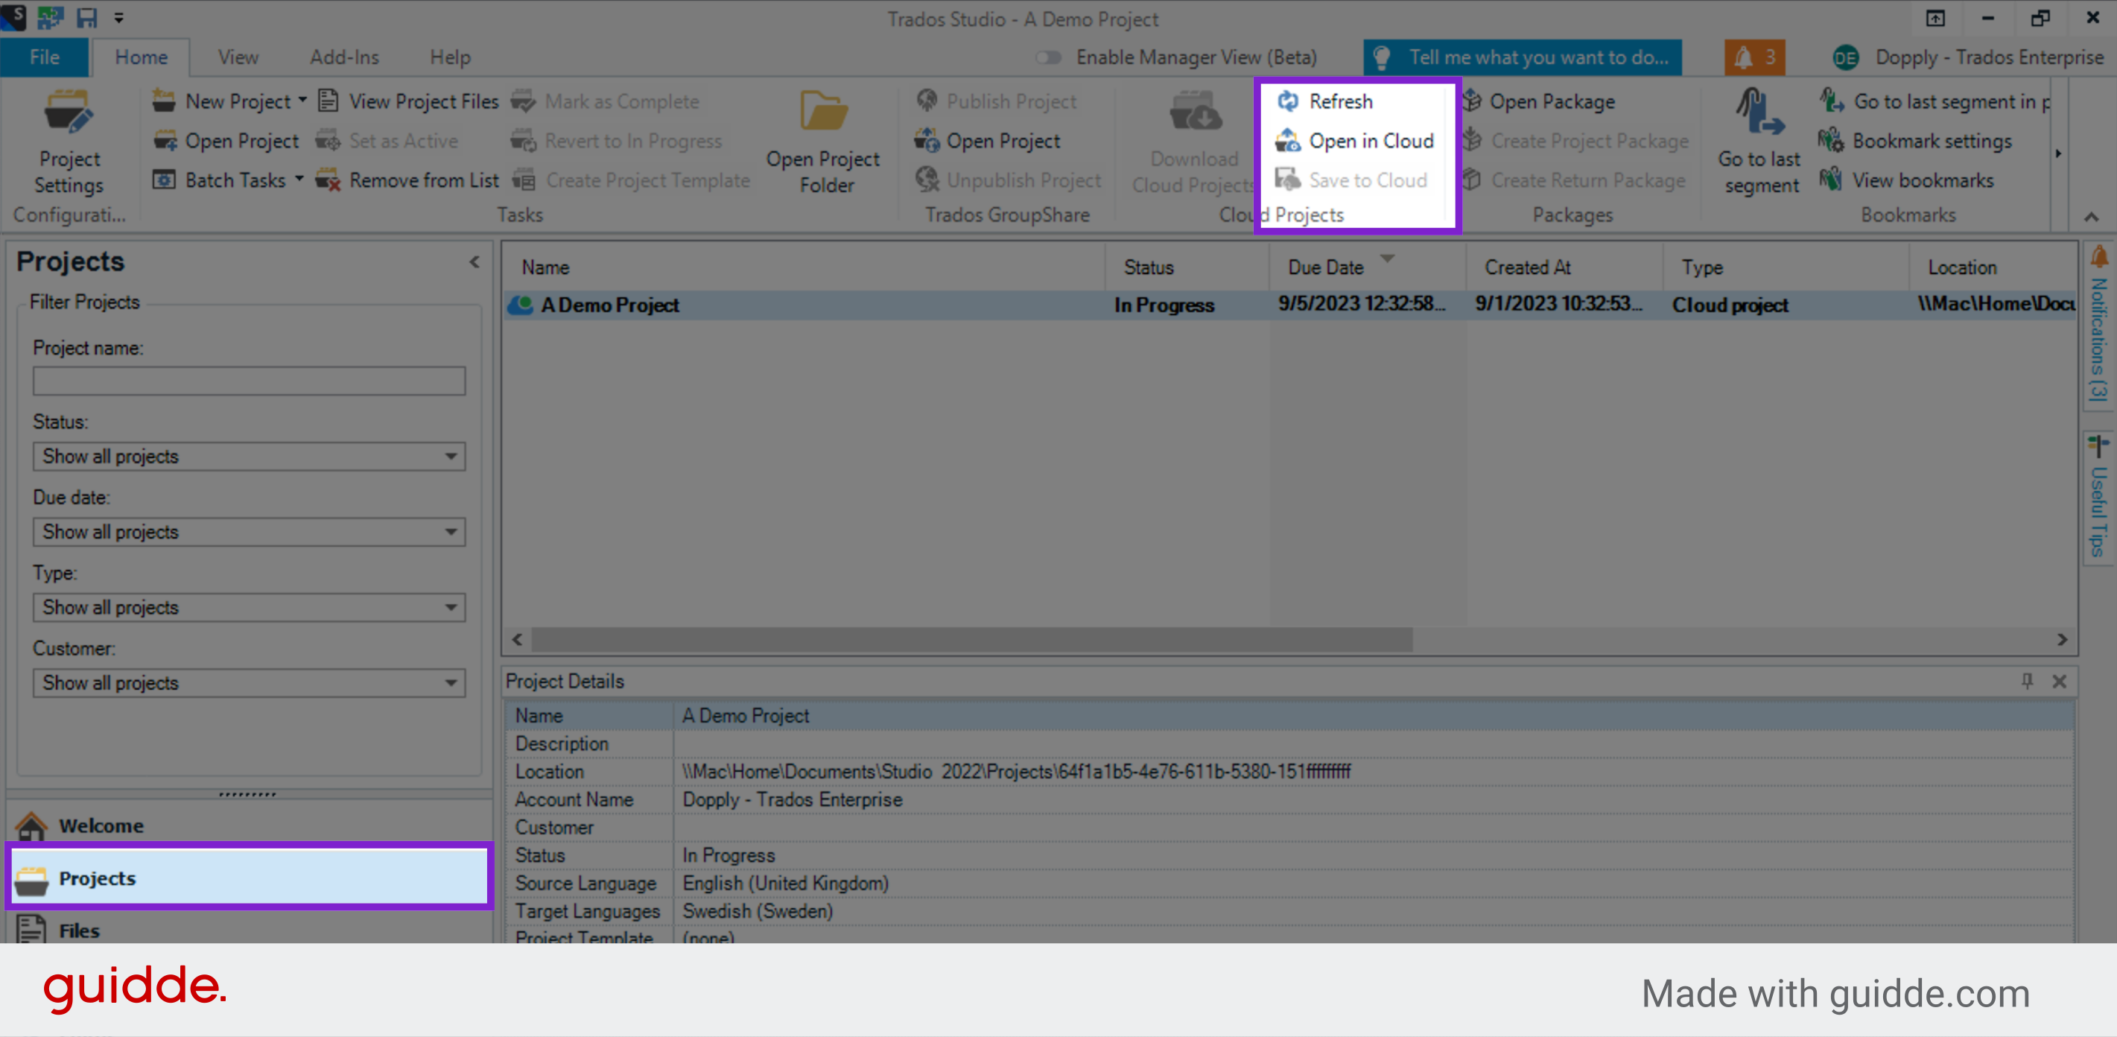This screenshot has height=1037, width=2117.
Task: Click Go to last segment in project
Action: click(1935, 101)
